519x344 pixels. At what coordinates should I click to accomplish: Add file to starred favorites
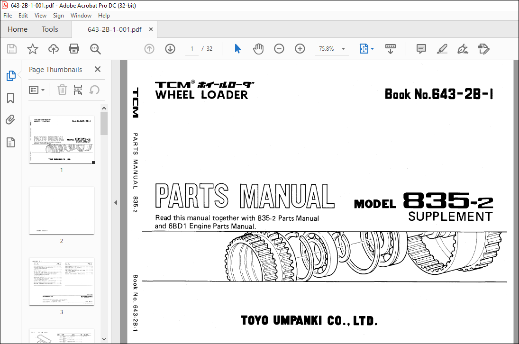(32, 49)
